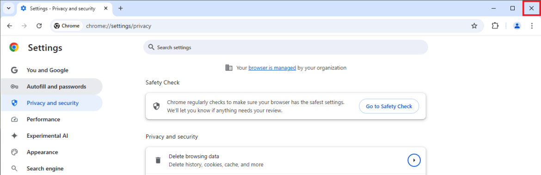The image size is (541, 175).
Task: Go back with the back arrow
Action: click(9, 26)
